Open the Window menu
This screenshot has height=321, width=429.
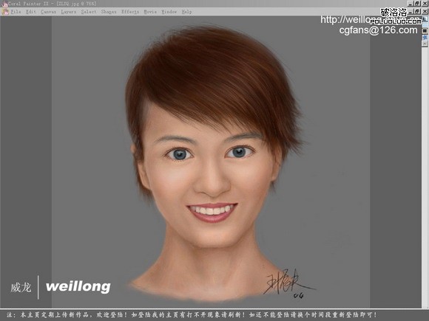169,12
